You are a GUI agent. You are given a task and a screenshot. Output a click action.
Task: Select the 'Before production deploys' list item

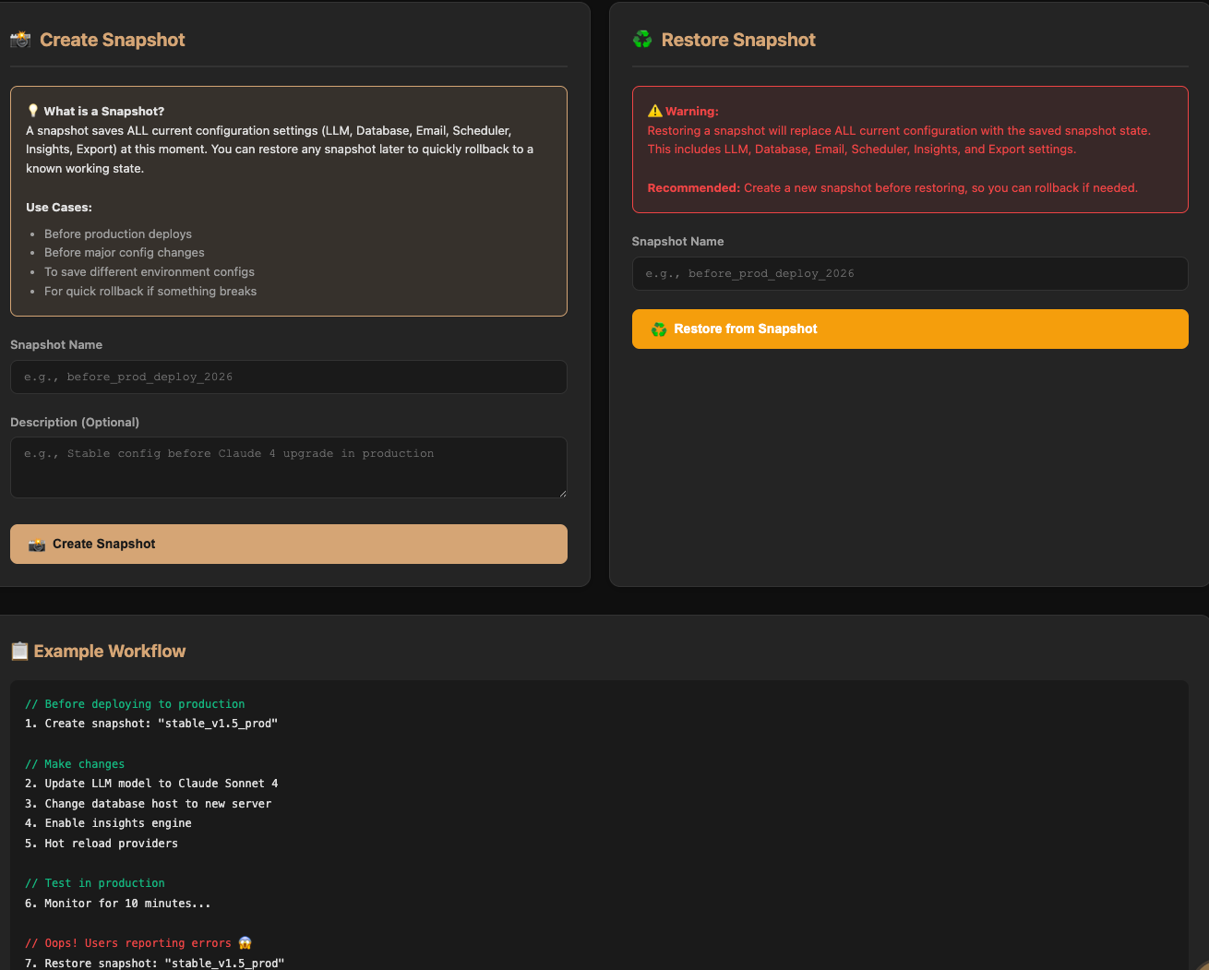[117, 234]
